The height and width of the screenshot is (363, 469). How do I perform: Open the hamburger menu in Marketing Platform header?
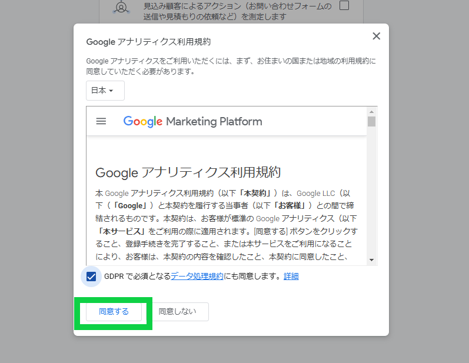tap(101, 121)
